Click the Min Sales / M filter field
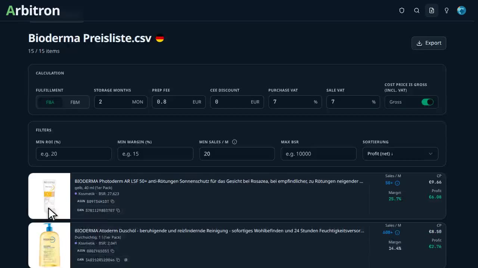Viewport: 478px width, 268px height. [237, 154]
